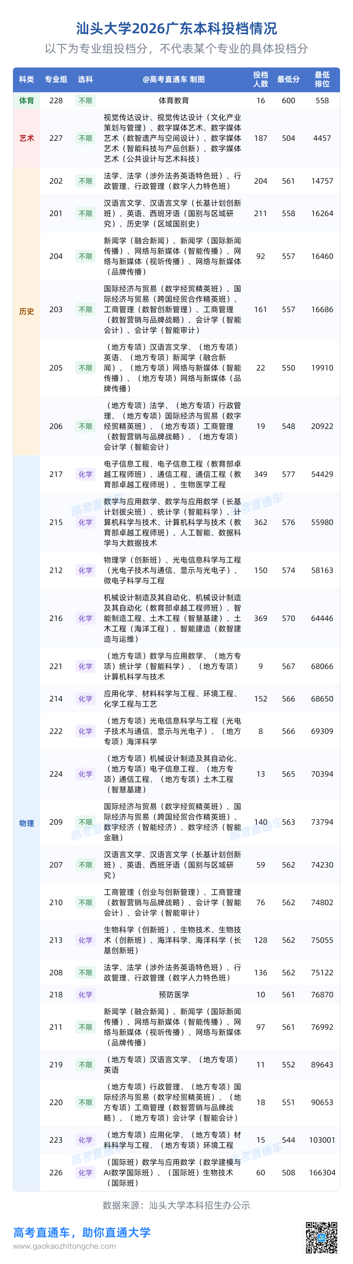Click the admitted count 362
Image resolution: width=353 pixels, height=1264 pixels.
261,522
